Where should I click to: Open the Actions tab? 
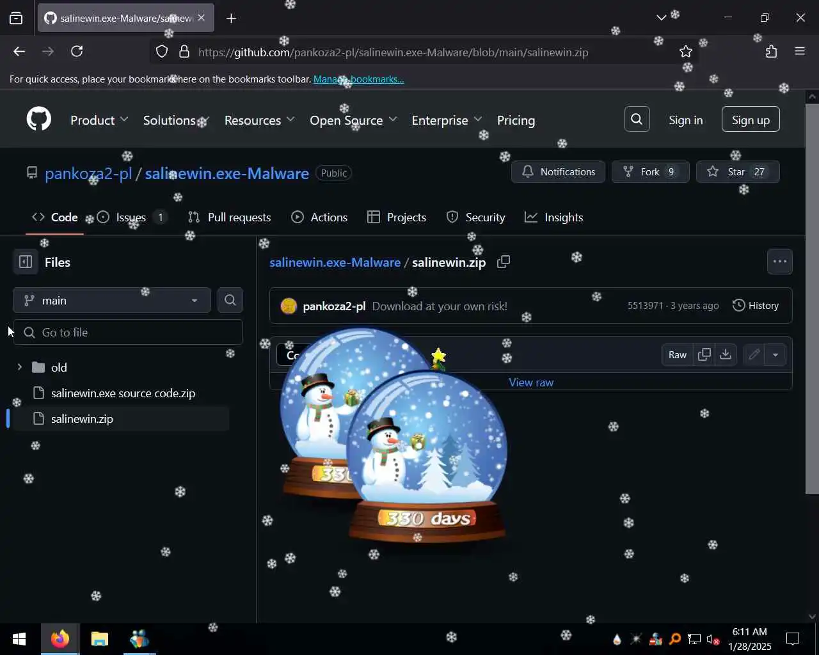319,217
